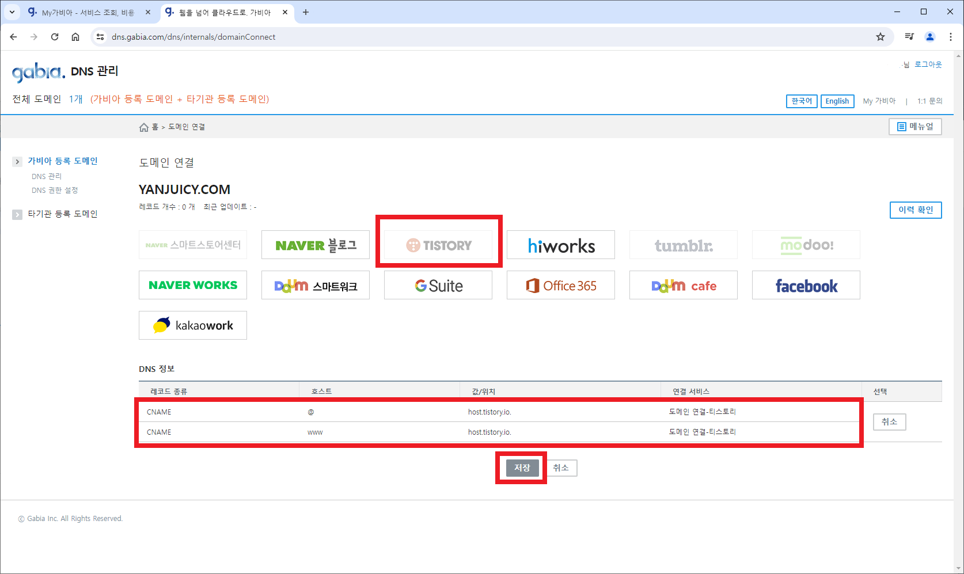Image resolution: width=964 pixels, height=574 pixels.
Task: Open DNS 권한 설정 in sidebar
Action: point(55,190)
